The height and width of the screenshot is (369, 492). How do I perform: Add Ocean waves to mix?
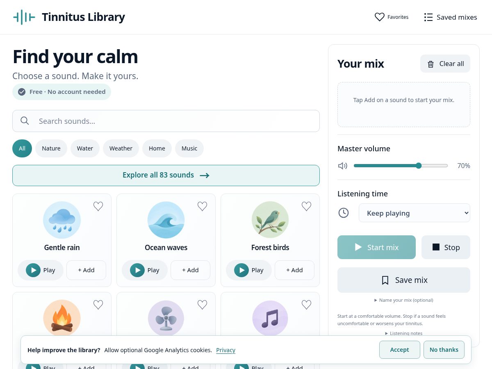tap(190, 270)
